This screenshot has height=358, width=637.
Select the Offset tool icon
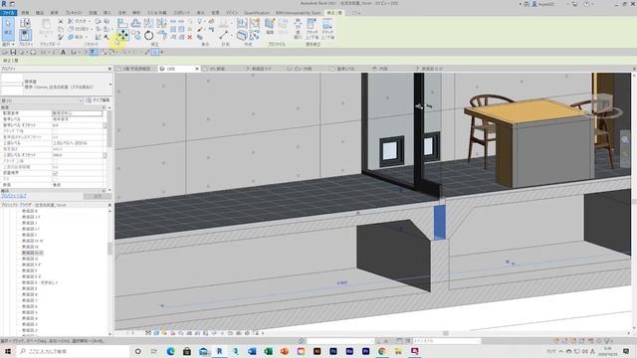click(135, 24)
